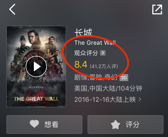This screenshot has height=137, width=168.
Task: Play the trailer with the circular play button
Action: pos(36,66)
